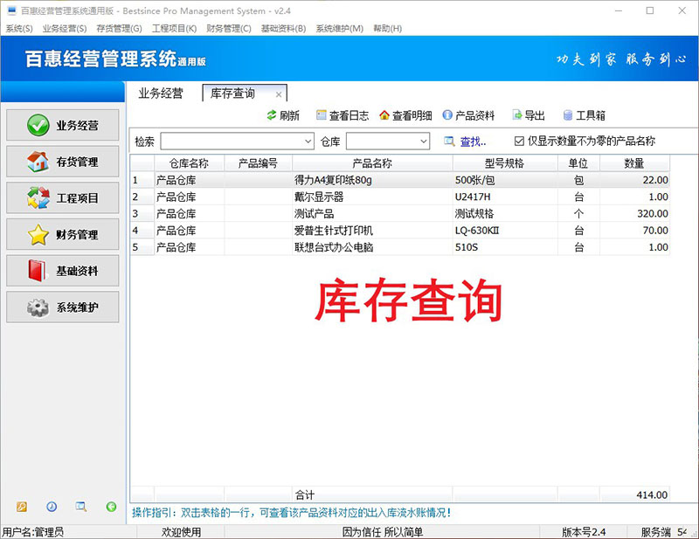The width and height of the screenshot is (699, 539).
Task: Open the 基础资料(B) menu
Action: [x=283, y=29]
